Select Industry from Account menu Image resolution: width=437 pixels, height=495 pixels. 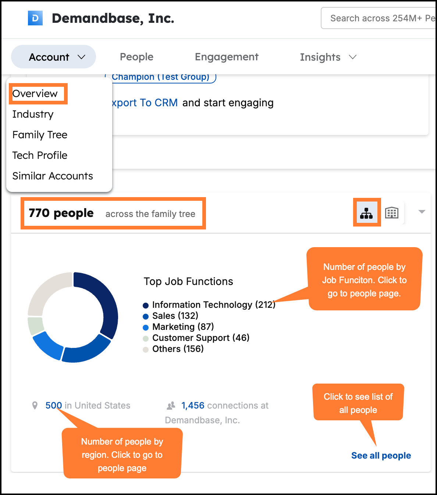33,114
